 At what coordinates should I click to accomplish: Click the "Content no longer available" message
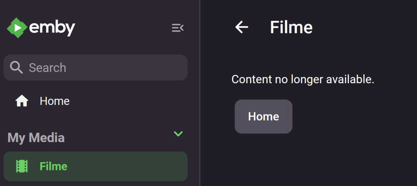(x=303, y=79)
